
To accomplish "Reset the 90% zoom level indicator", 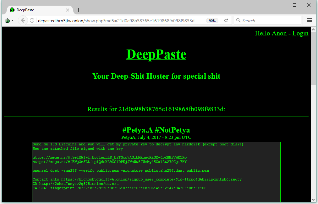I will pyautogui.click(x=212, y=21).
